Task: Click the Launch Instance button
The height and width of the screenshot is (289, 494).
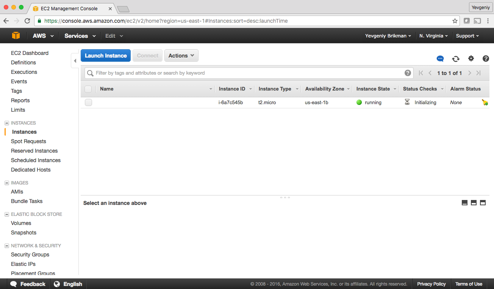Action: (x=105, y=55)
